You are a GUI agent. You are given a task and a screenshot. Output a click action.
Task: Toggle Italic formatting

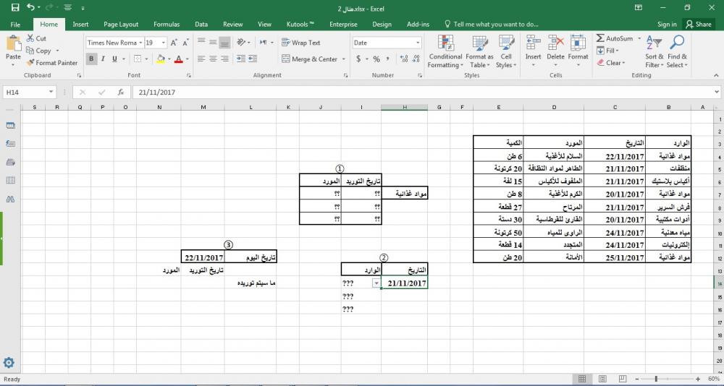coord(104,59)
